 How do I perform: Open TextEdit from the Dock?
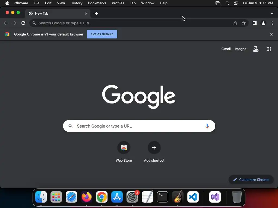(147, 197)
